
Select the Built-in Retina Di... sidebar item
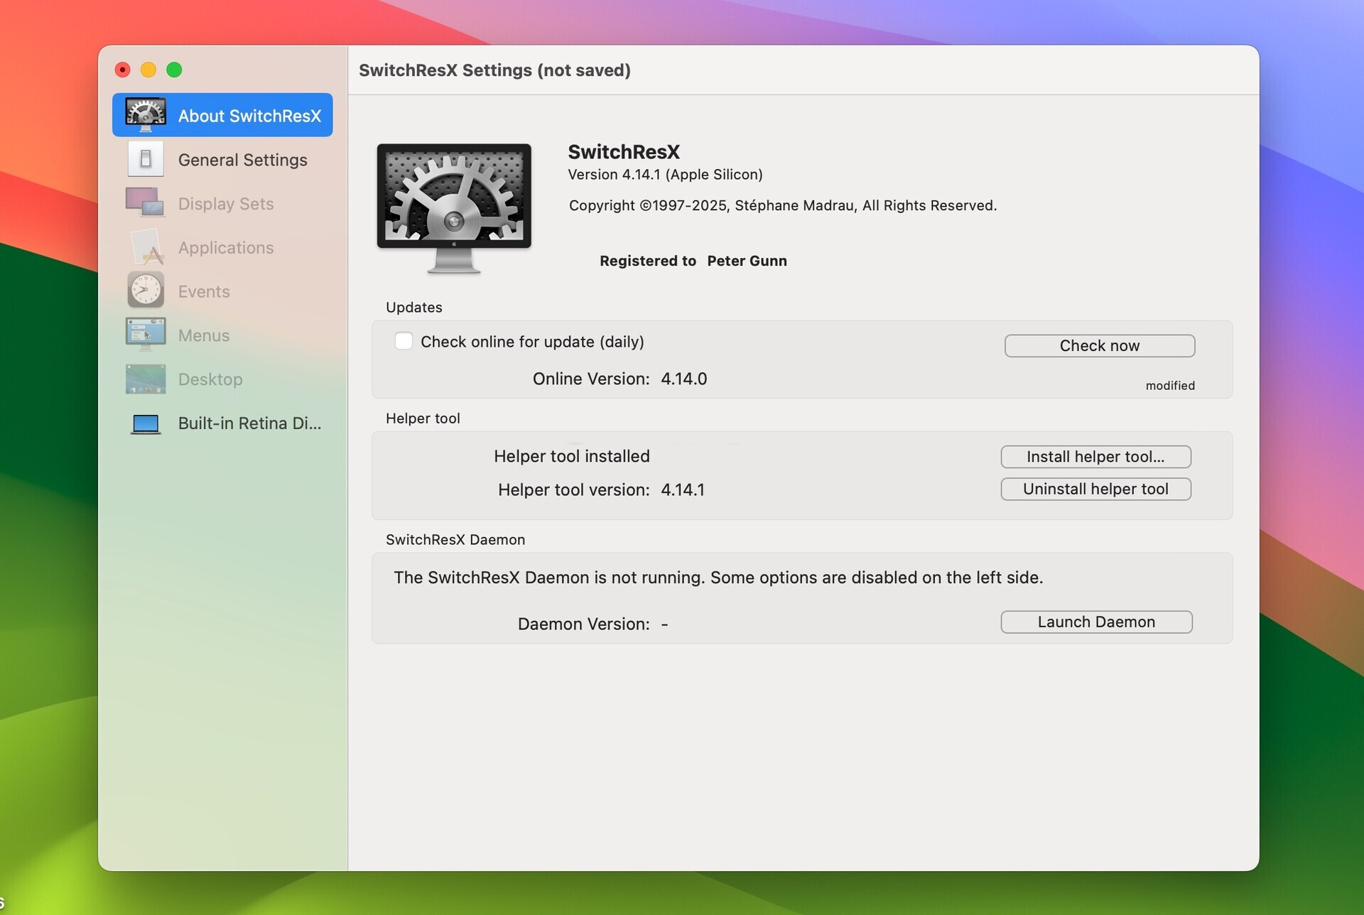pos(222,423)
